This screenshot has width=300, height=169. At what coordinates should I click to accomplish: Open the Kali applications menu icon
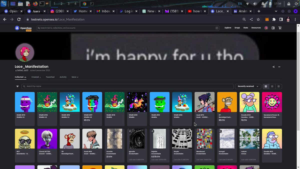click(x=4, y=4)
